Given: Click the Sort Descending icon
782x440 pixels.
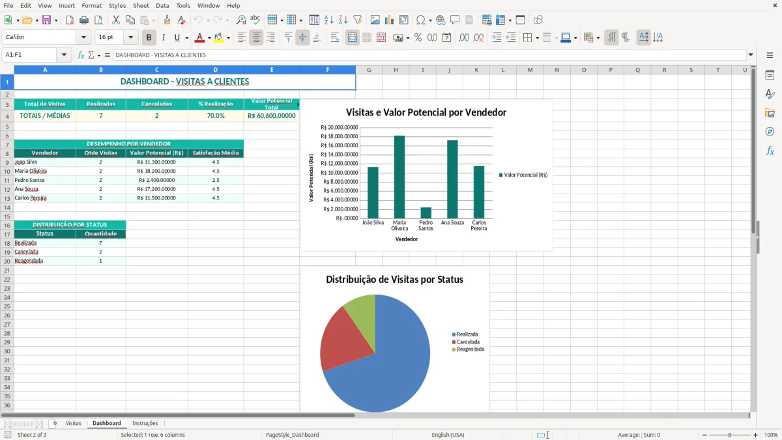Looking at the screenshot, I should tap(343, 20).
